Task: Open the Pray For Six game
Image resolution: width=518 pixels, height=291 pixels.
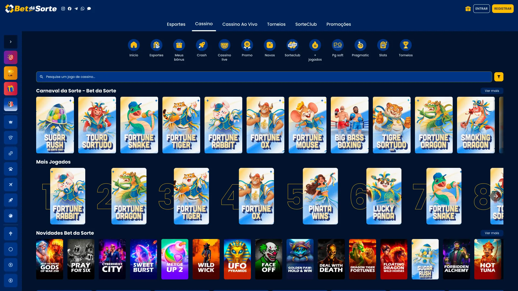Action: click(81, 259)
